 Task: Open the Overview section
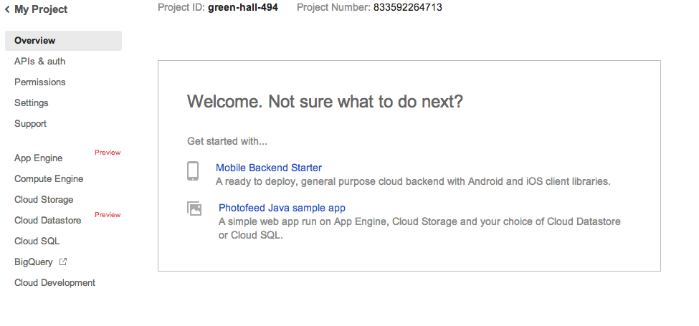(x=63, y=41)
